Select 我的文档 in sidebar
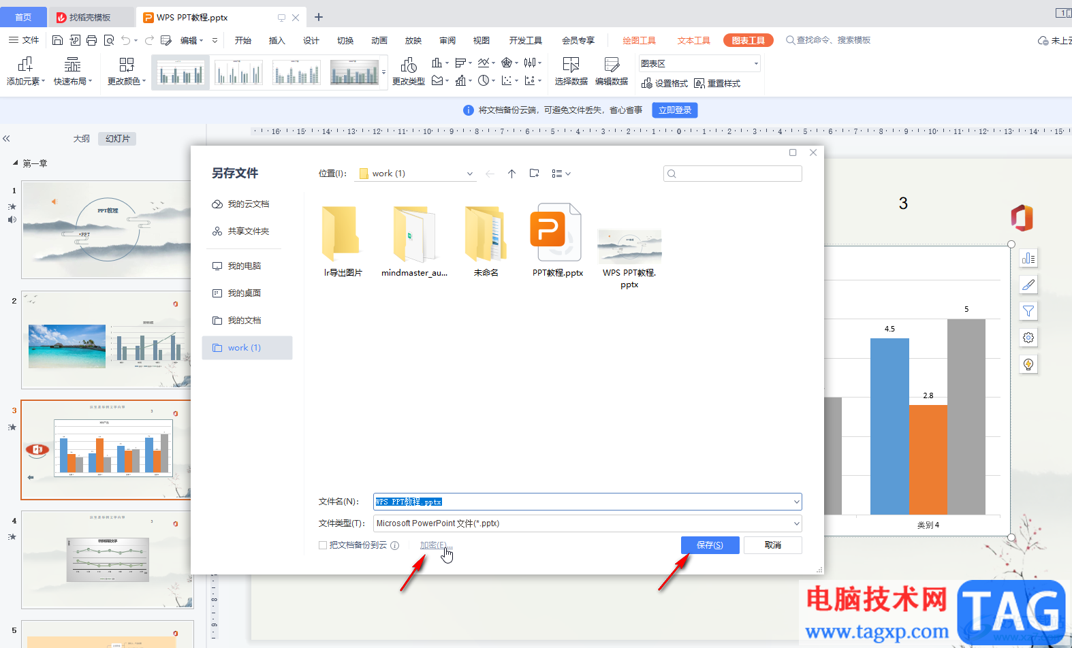Screen dimensions: 1072x648 pyautogui.click(x=248, y=321)
